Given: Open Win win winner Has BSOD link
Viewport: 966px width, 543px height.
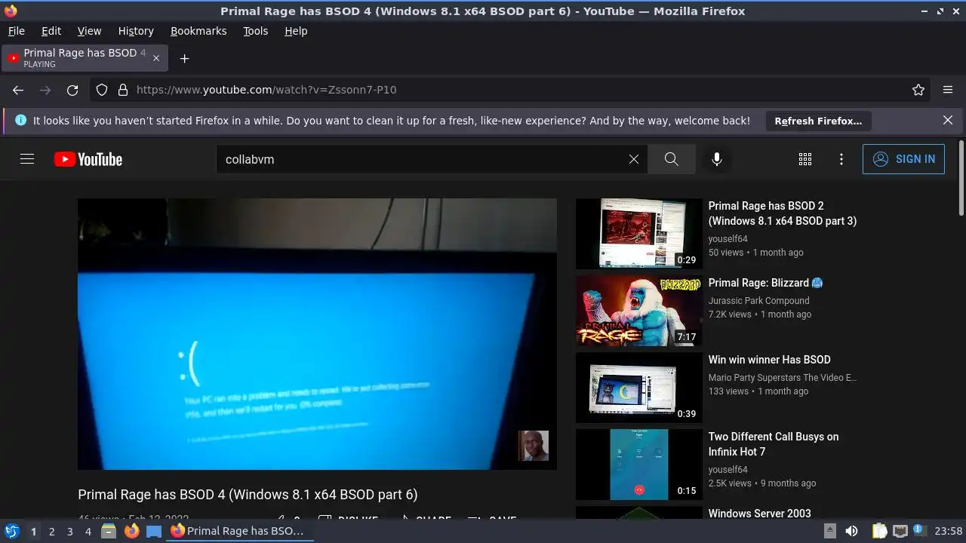Looking at the screenshot, I should 769,360.
